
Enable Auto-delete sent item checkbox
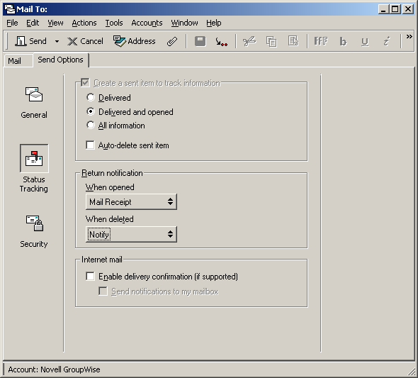coord(90,145)
